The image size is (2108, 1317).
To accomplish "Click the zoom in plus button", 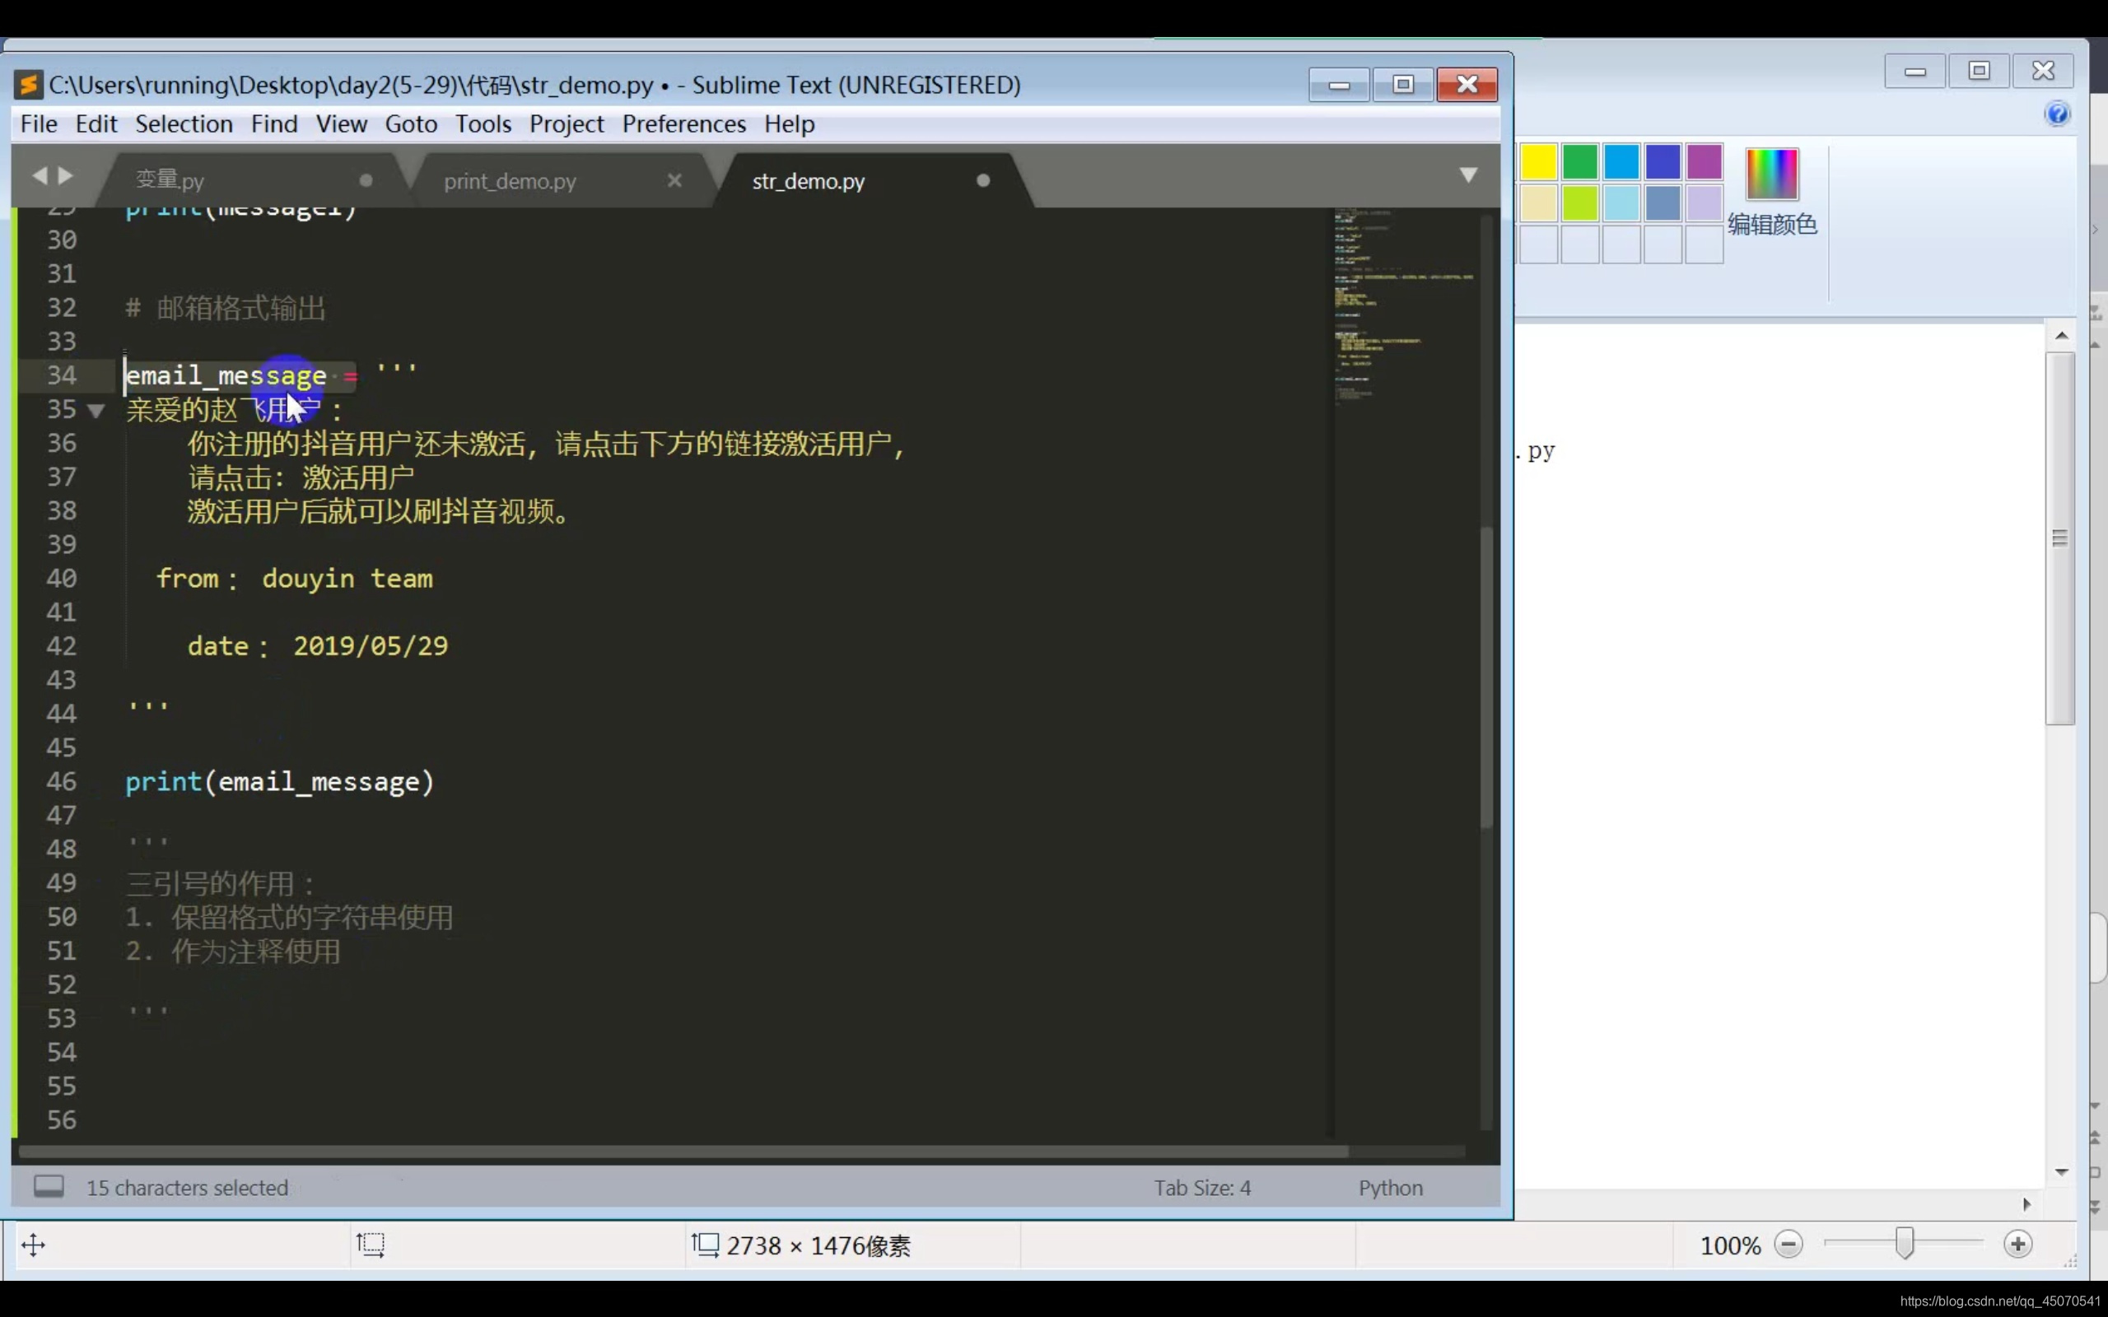I will click(2017, 1245).
